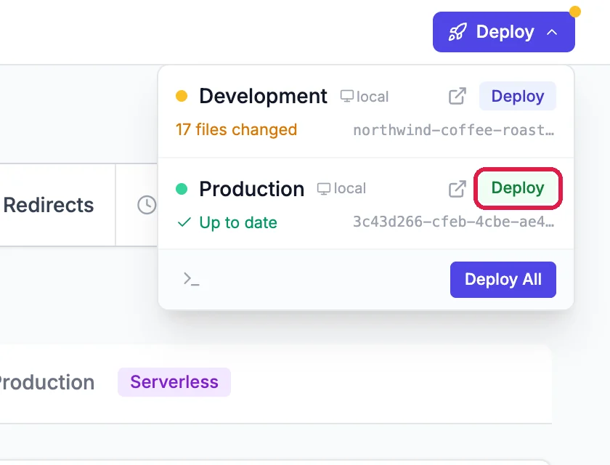Open Development environment in external link

[x=457, y=96]
